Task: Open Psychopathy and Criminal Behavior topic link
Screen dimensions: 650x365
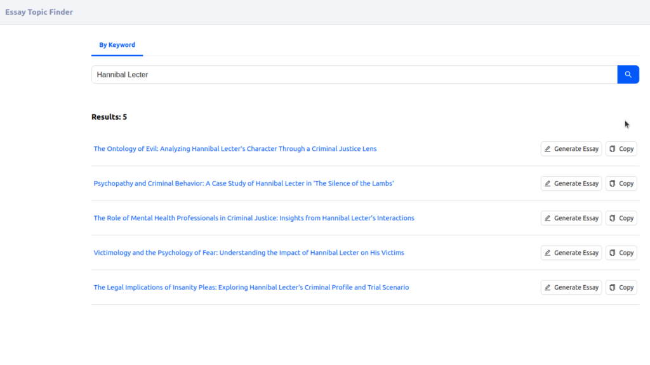Action: click(x=244, y=183)
